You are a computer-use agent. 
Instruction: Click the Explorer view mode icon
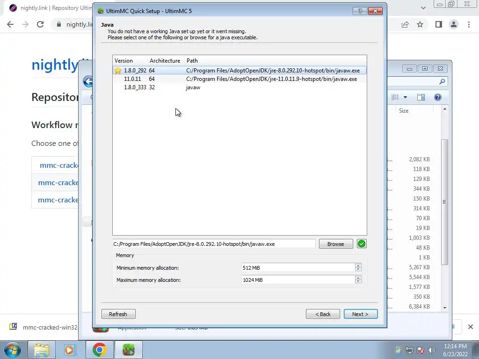pyautogui.click(x=395, y=97)
